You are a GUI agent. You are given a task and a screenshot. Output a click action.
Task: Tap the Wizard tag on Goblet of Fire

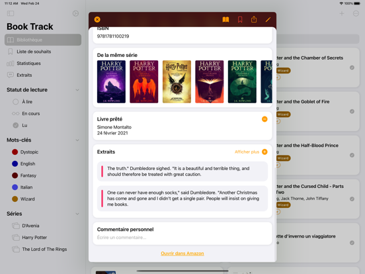coord(283,114)
